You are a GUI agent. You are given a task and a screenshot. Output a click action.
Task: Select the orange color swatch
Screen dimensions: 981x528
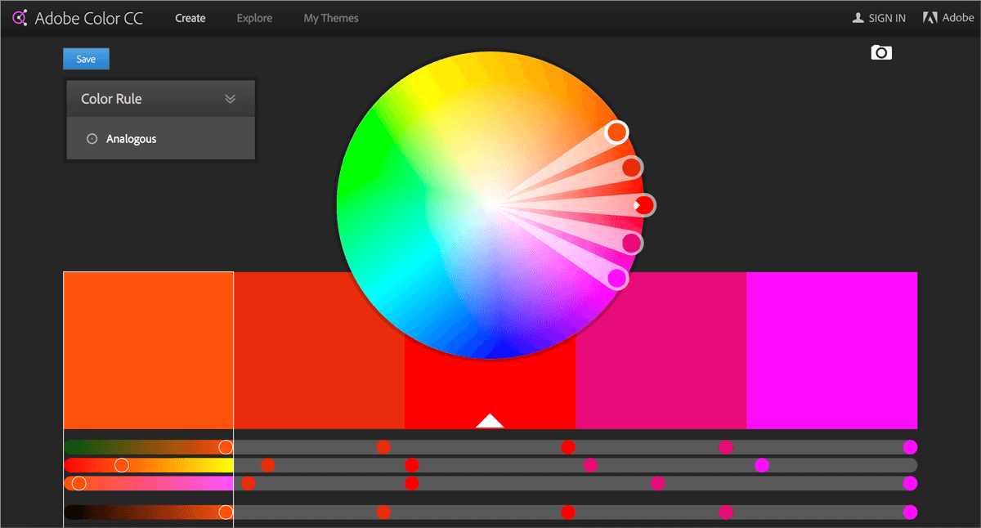click(148, 350)
